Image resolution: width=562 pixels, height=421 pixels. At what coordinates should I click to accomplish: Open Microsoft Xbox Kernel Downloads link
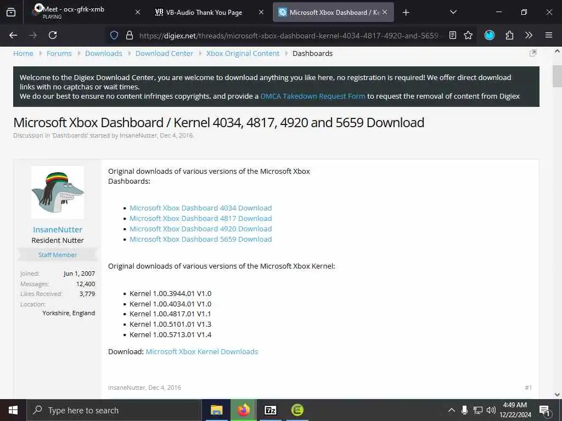coord(202,351)
